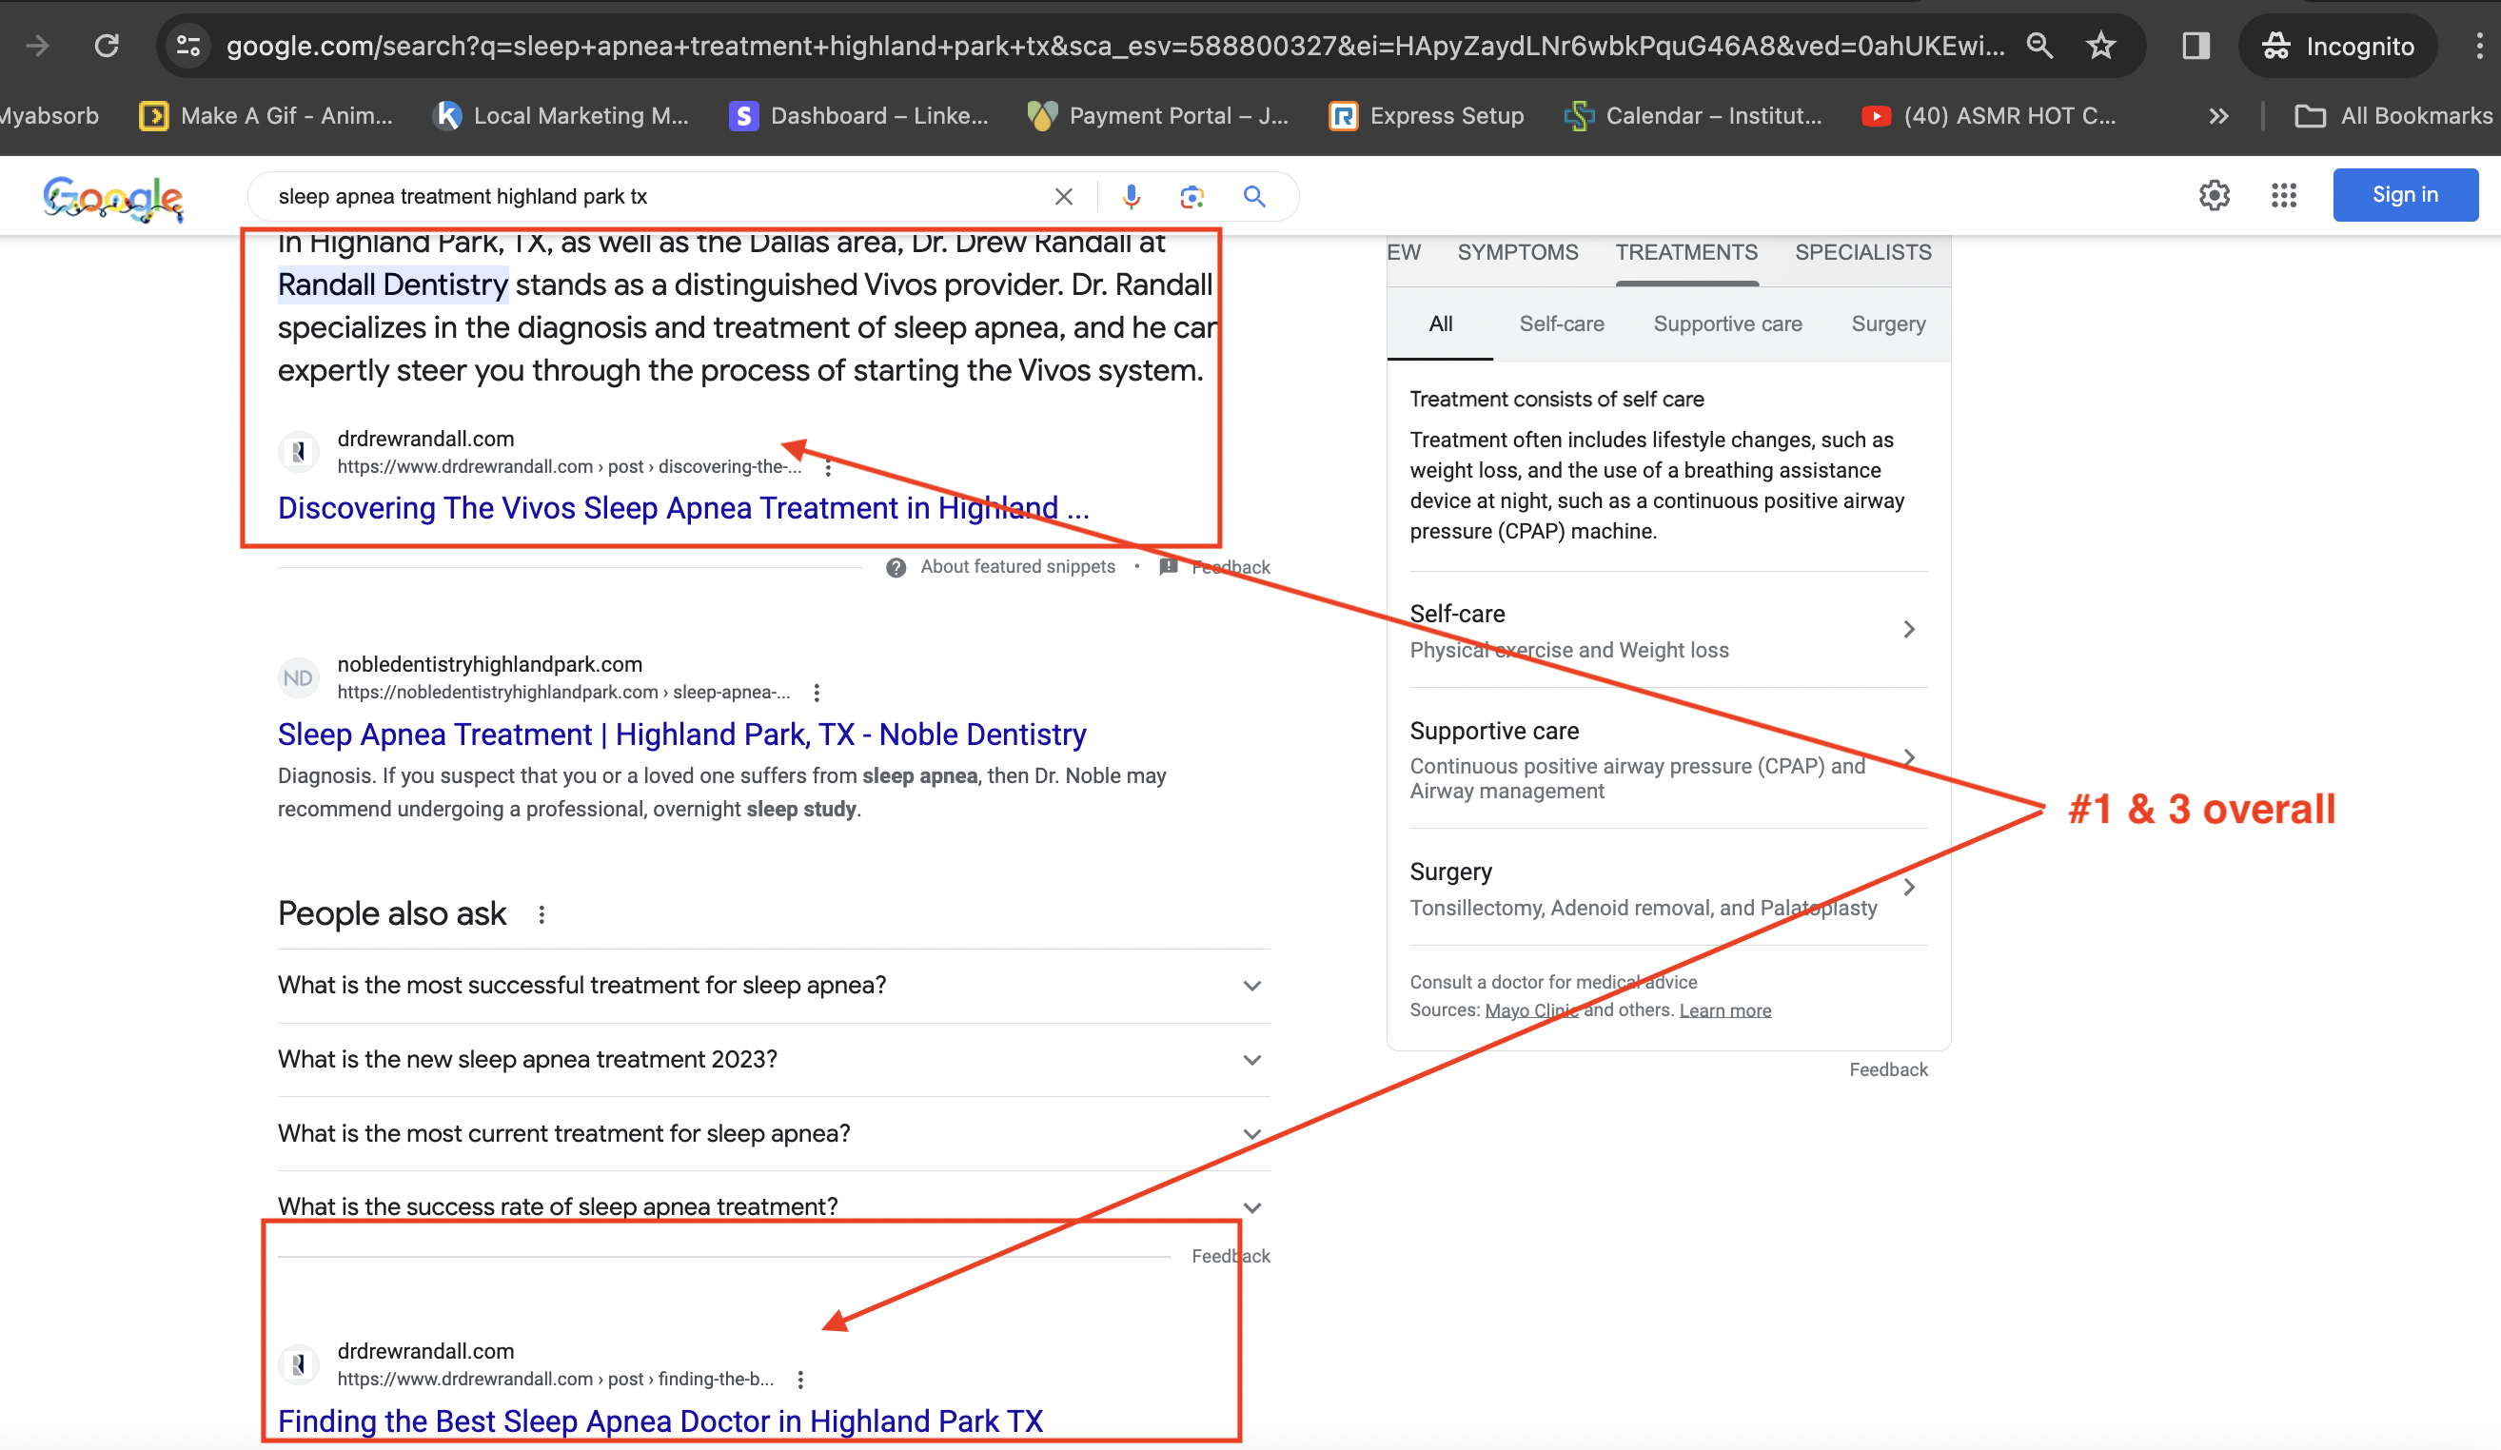The width and height of the screenshot is (2501, 1450).
Task: Open drdrewrandall.com featured snippet result
Action: click(x=685, y=507)
